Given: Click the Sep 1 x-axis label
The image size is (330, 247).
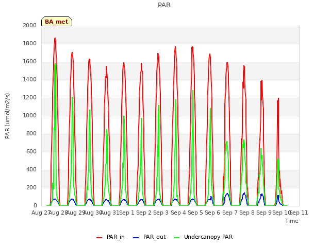Looking at the screenshot, I should (x=127, y=213).
